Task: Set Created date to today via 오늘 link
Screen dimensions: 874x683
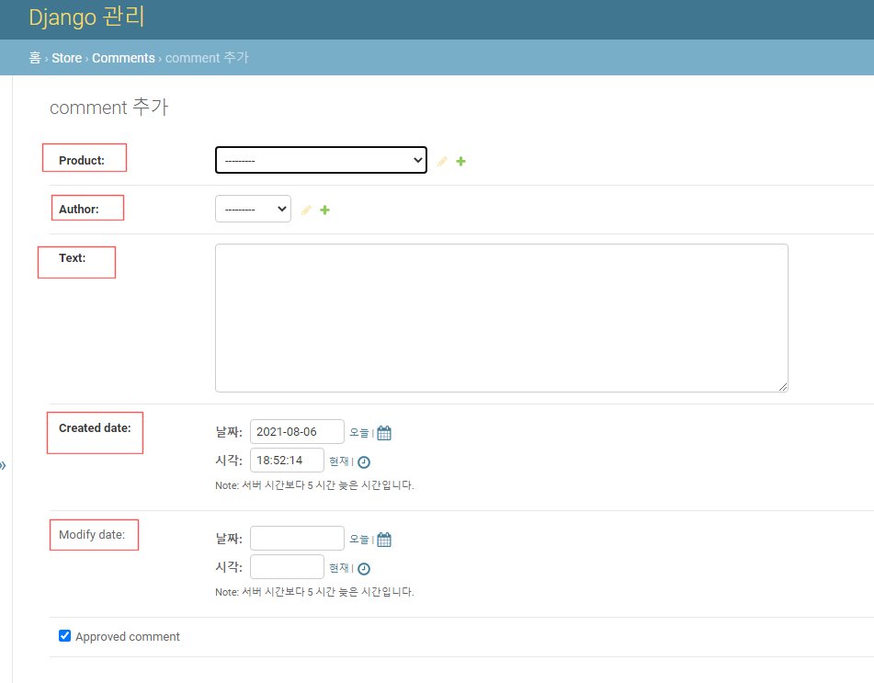Action: tap(358, 432)
